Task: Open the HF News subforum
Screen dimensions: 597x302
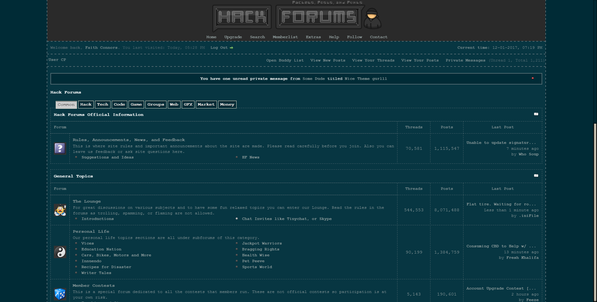Action: 251,157
